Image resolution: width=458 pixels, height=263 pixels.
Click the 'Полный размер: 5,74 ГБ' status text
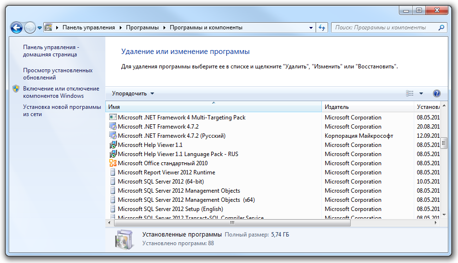[257, 235]
